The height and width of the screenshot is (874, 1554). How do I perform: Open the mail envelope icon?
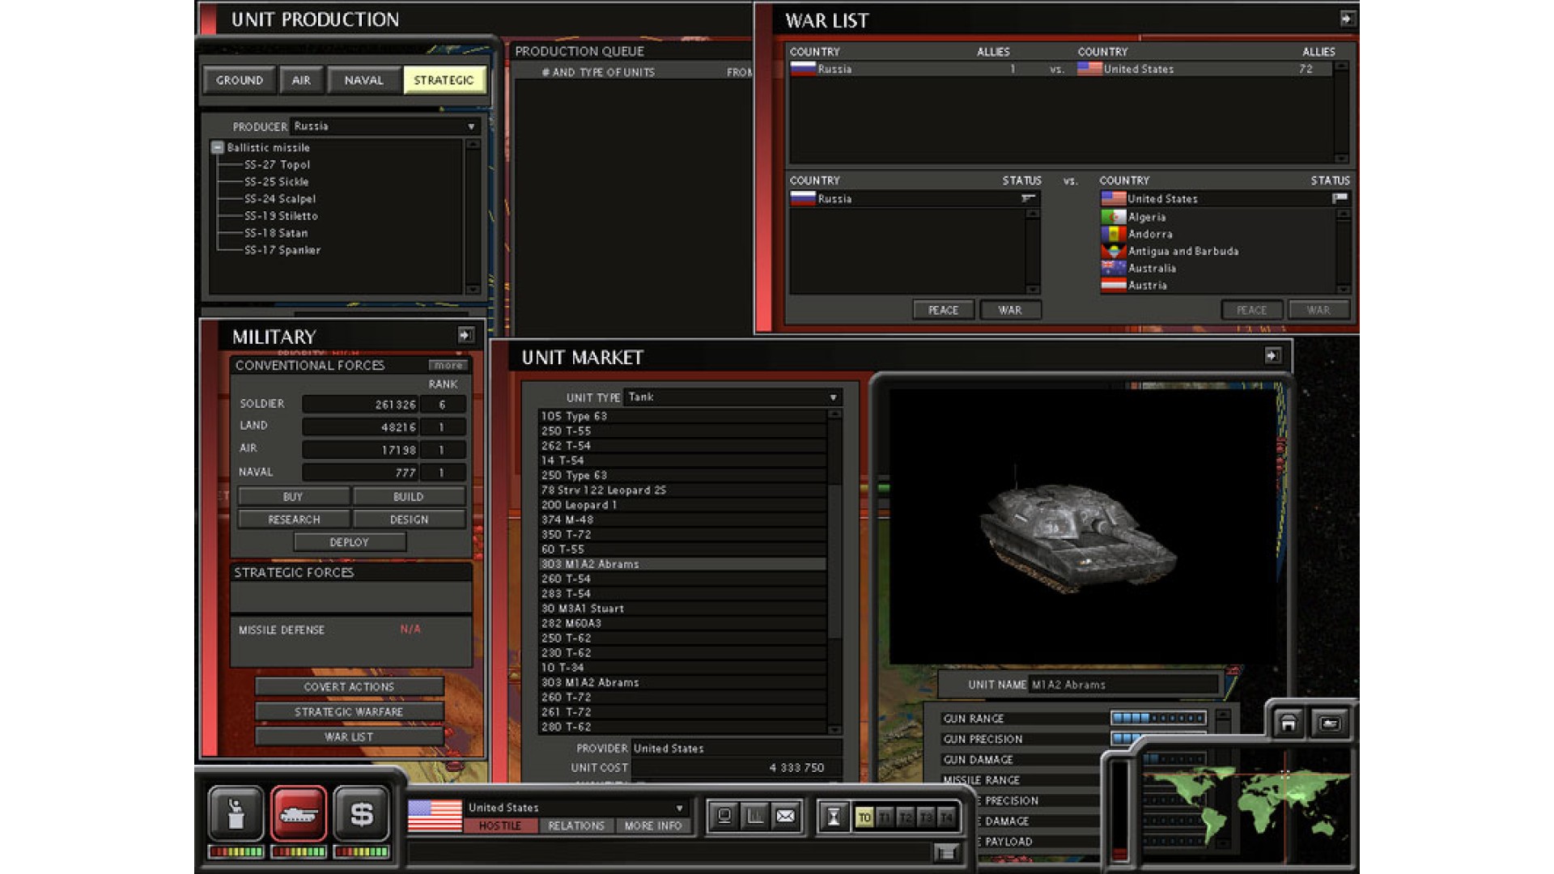[x=785, y=817]
